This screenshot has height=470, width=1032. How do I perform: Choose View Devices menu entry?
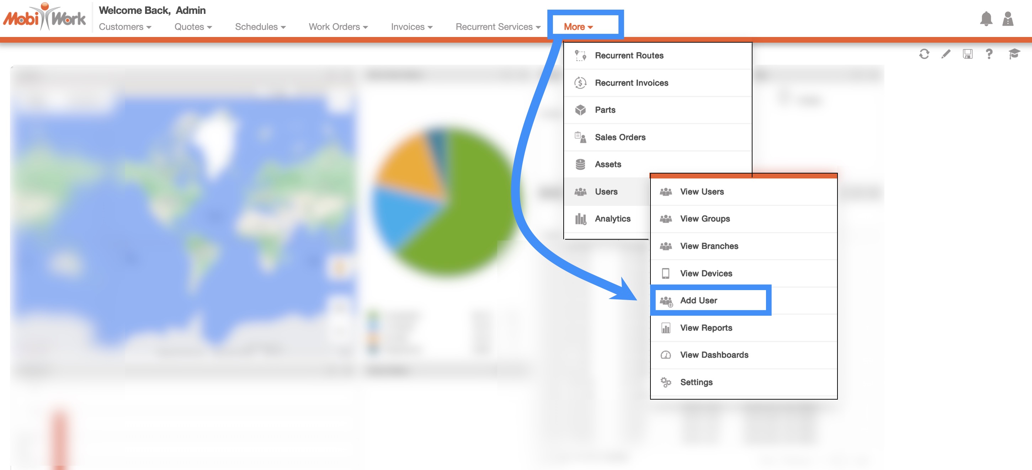click(x=706, y=273)
